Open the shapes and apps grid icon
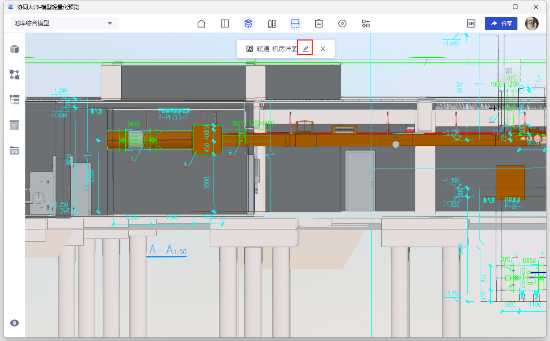This screenshot has height=341, width=550. (x=366, y=24)
